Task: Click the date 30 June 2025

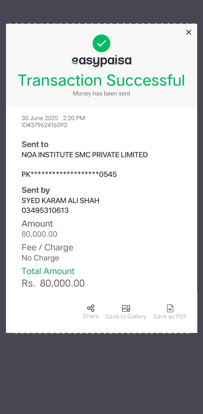Action: (40, 118)
